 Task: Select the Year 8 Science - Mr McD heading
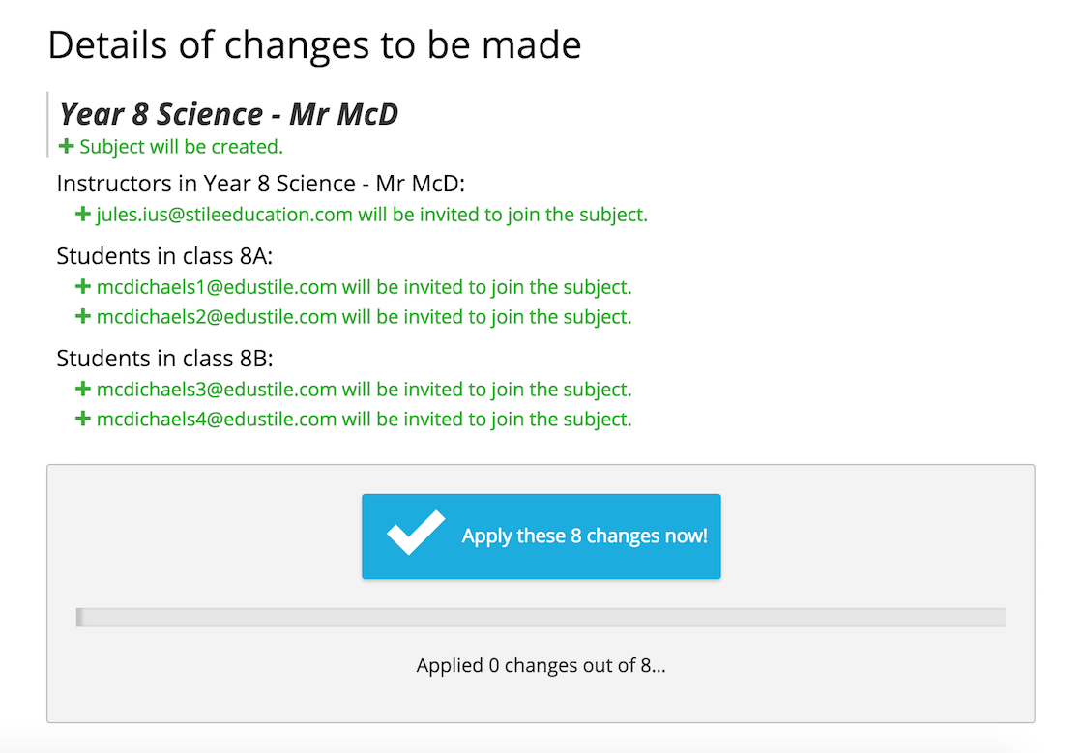(228, 114)
